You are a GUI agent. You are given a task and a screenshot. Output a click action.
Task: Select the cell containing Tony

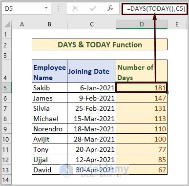49,149
